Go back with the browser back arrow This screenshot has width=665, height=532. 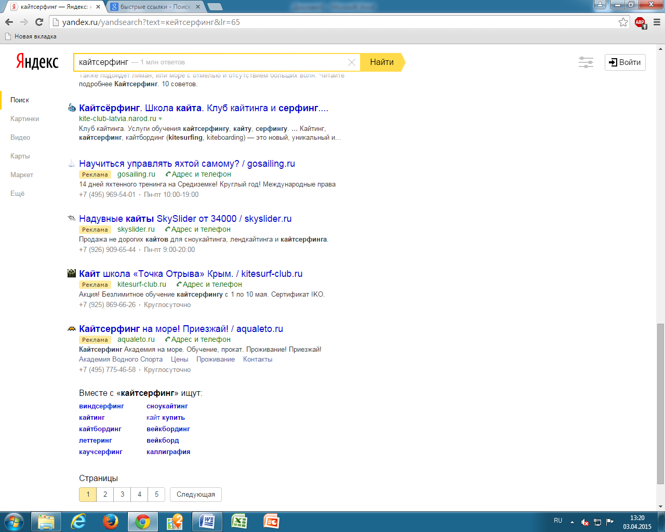9,22
